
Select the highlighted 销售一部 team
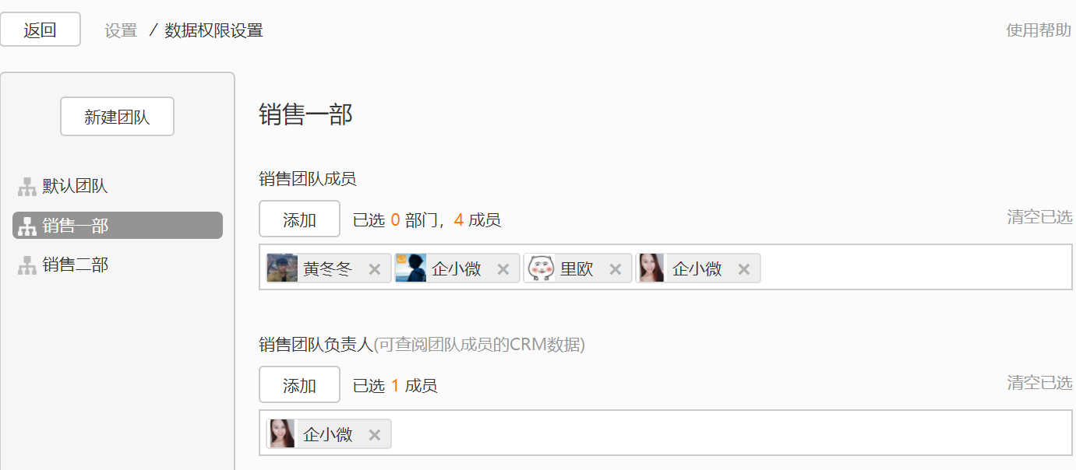tap(118, 226)
